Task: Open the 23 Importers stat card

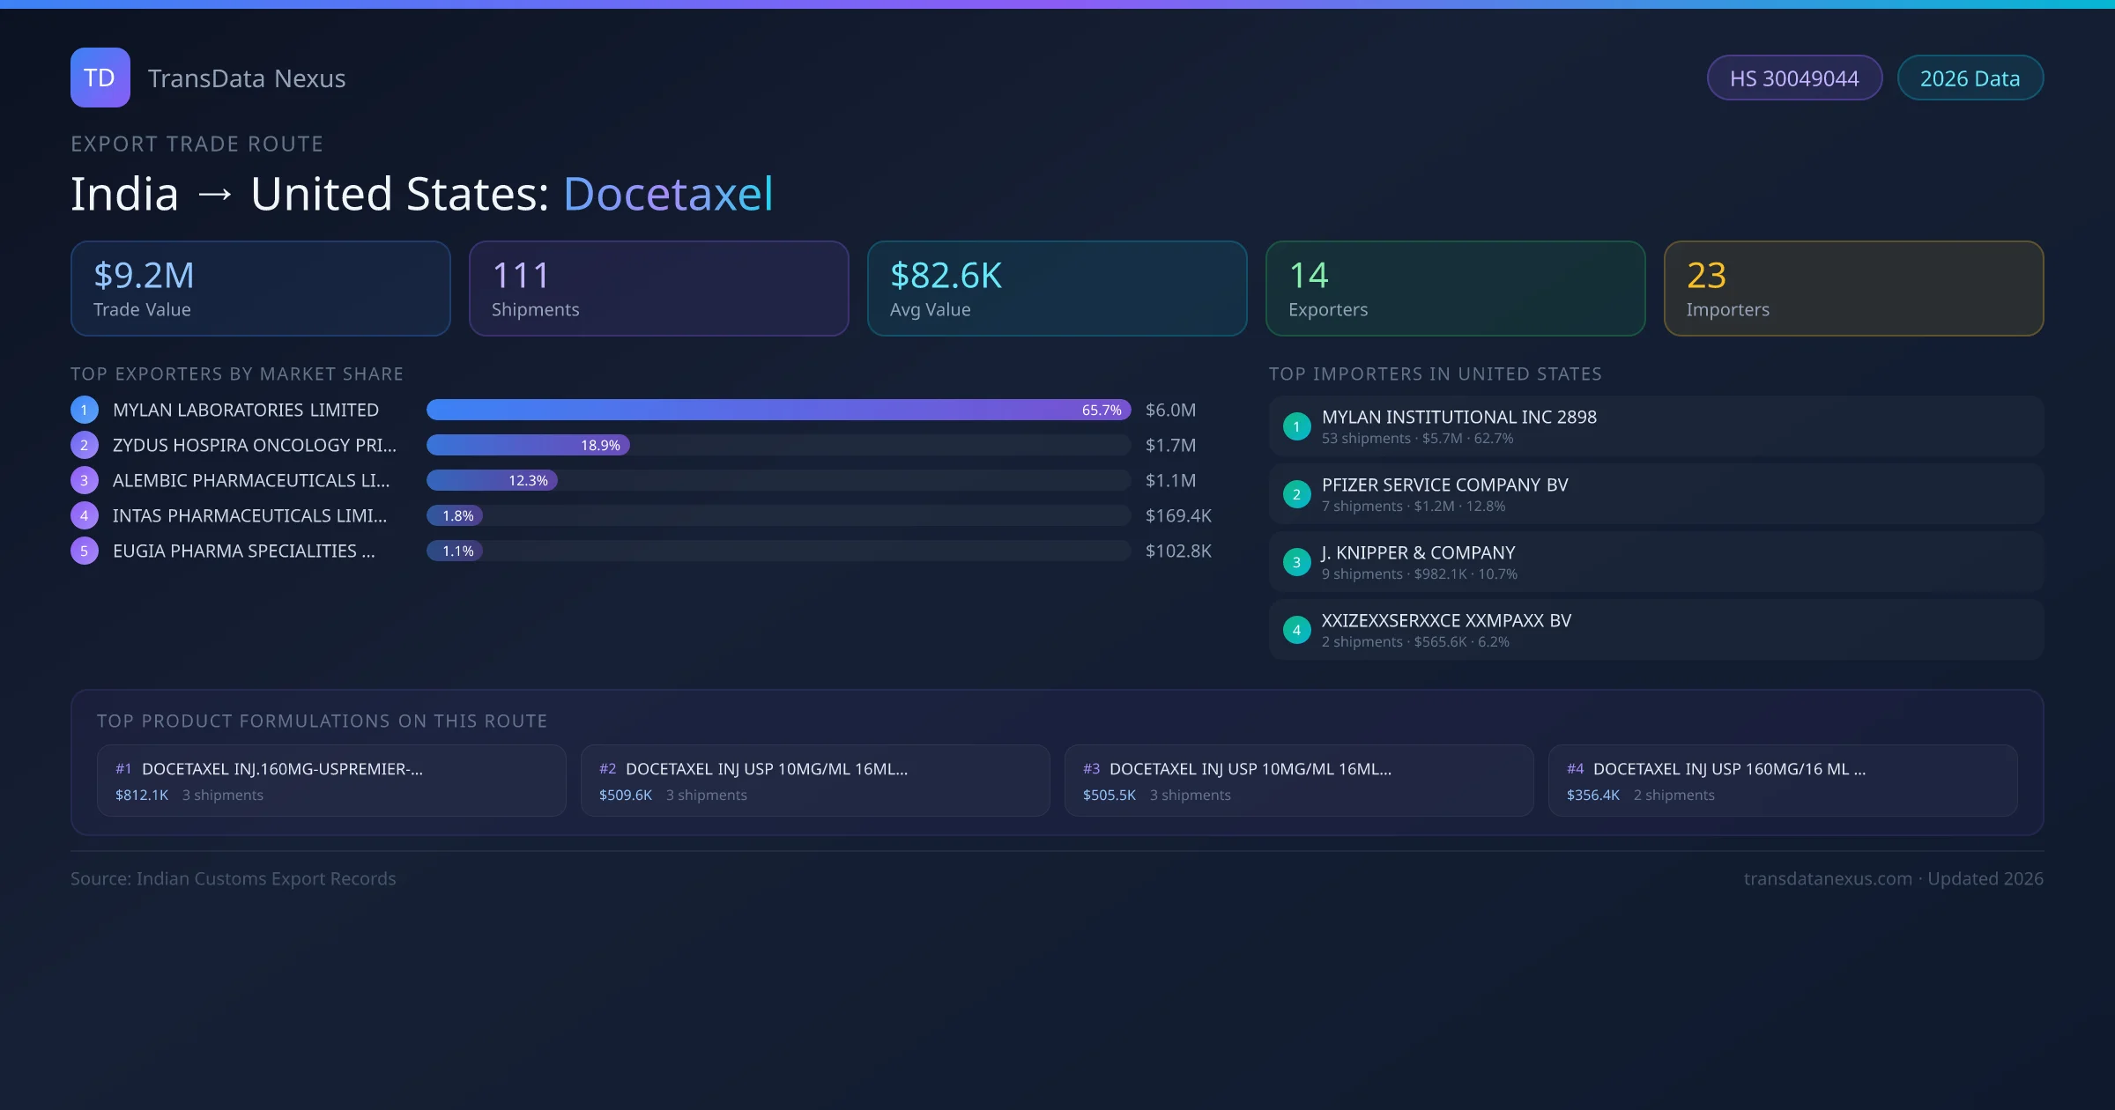Action: 1853,288
